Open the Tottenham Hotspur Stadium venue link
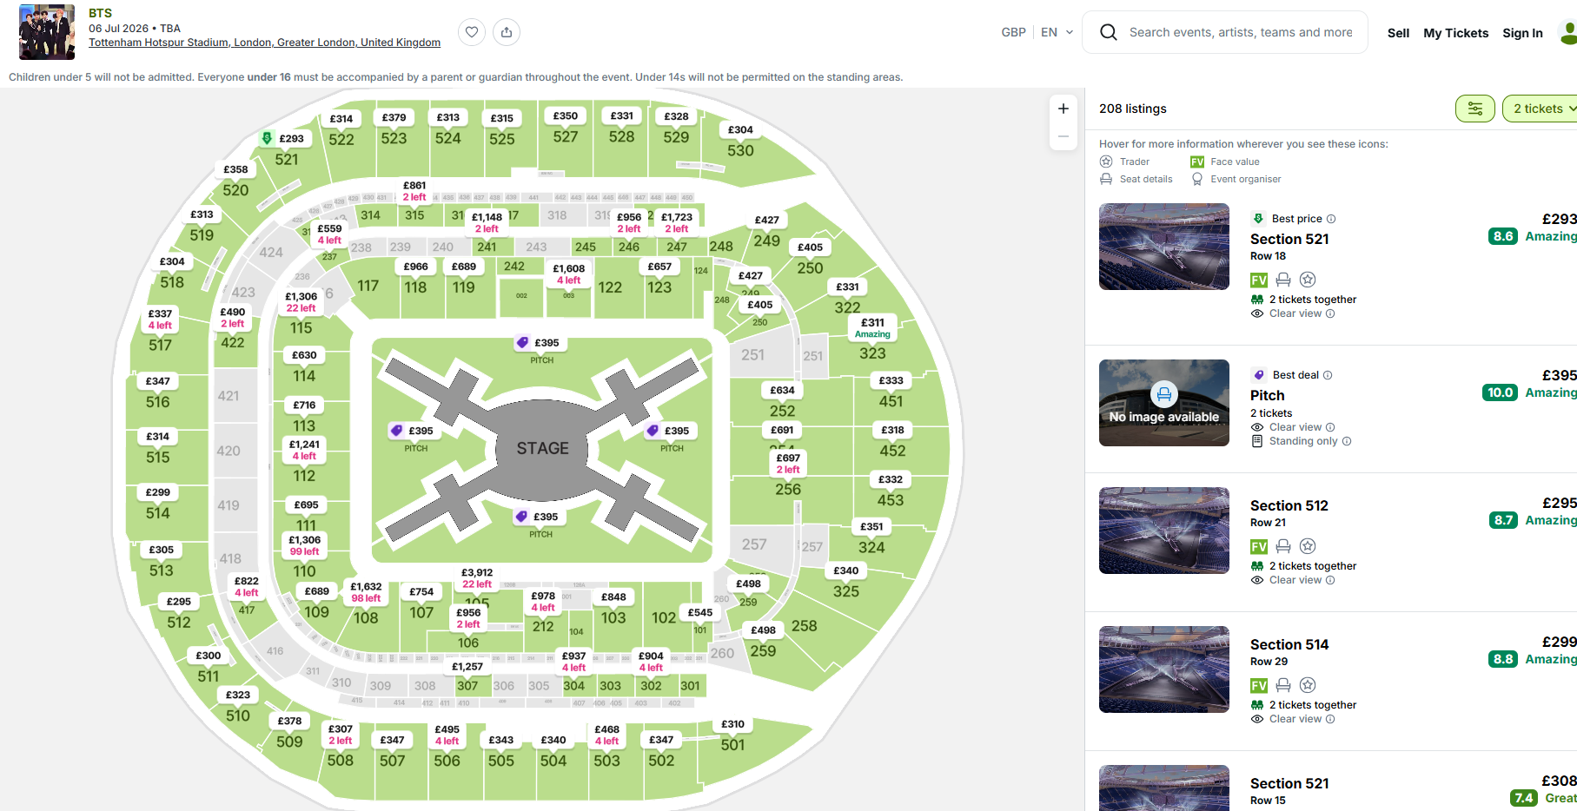 (264, 43)
